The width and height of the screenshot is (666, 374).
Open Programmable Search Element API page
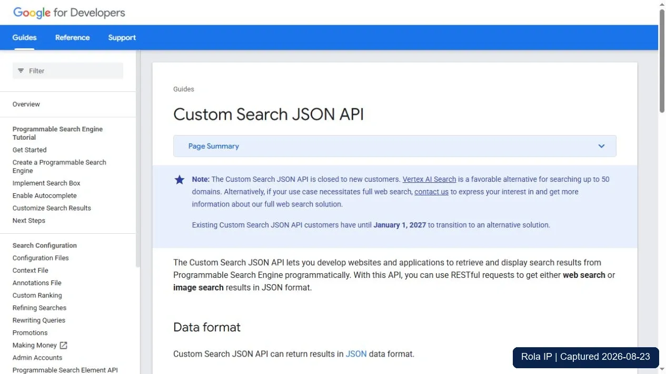[65, 370]
